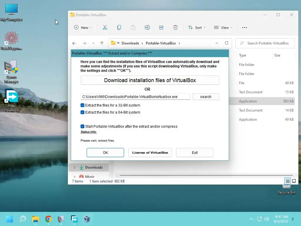Refresh the Portable-VirtualBox folder view
Screen dimensions: 301x226
pyautogui.click(x=227, y=43)
